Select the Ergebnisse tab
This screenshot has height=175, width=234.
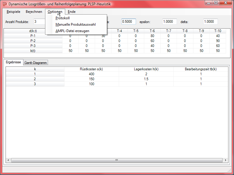[x=13, y=62]
